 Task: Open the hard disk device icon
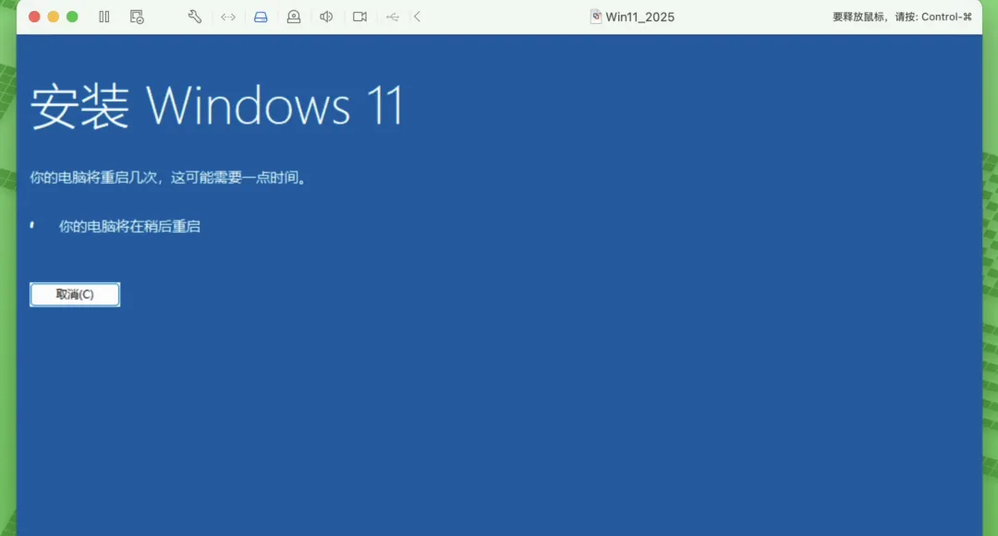point(261,18)
